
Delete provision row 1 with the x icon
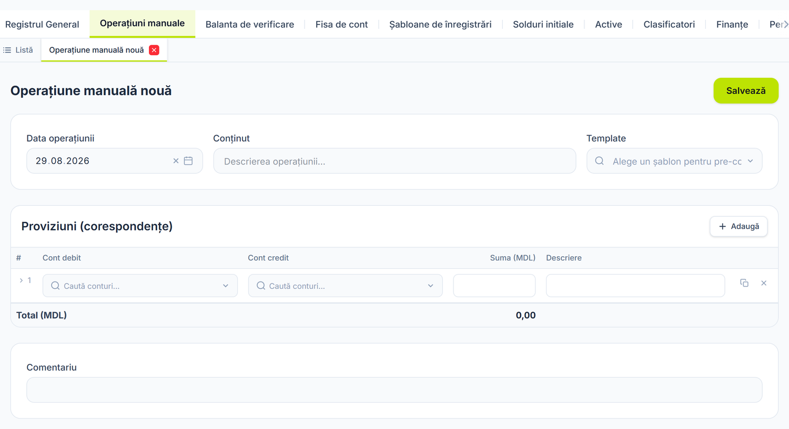(x=764, y=283)
